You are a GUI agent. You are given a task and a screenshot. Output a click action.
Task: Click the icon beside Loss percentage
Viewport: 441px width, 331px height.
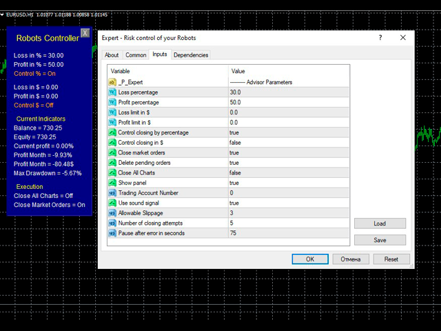click(x=112, y=92)
